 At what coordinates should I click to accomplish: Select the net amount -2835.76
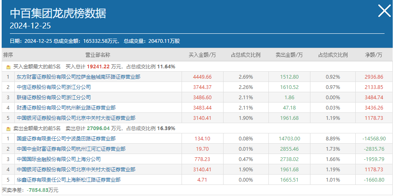(374, 149)
